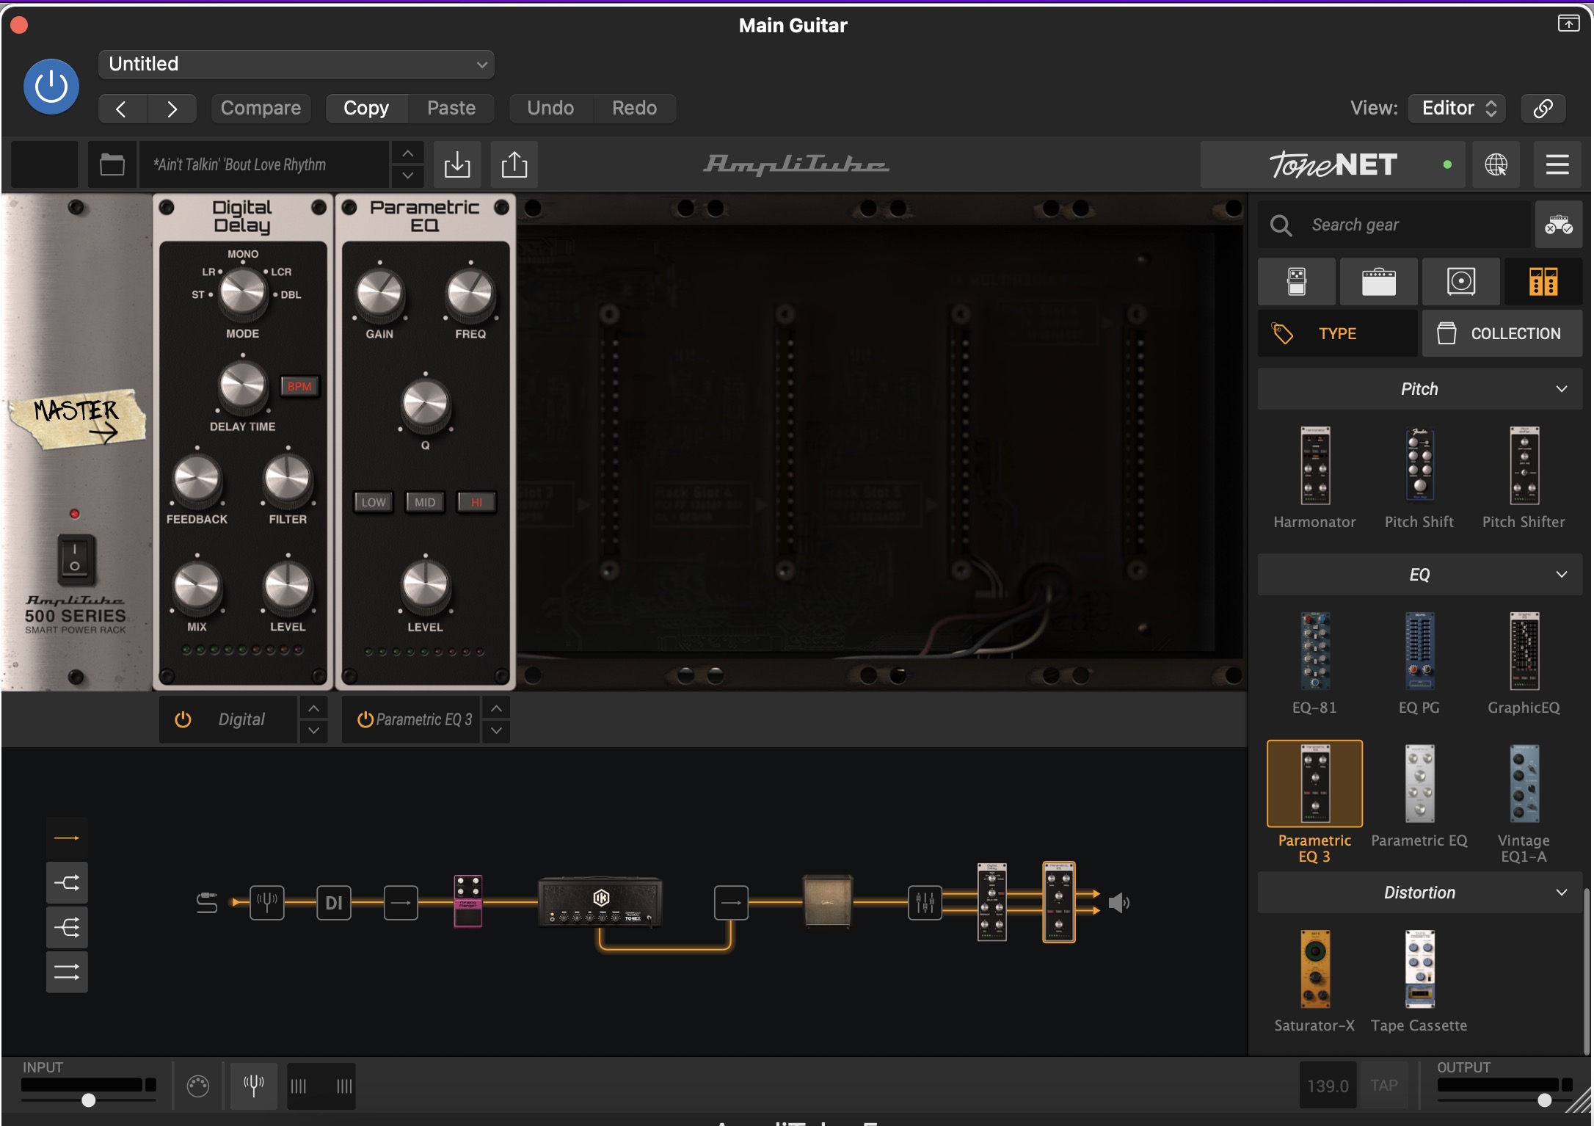Screen dimensions: 1594x1126
Task: Select the two-way split routing icon
Action: coord(67,882)
